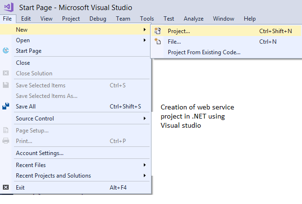The width and height of the screenshot is (302, 204).
Task: Open the File menu
Action: point(7,19)
